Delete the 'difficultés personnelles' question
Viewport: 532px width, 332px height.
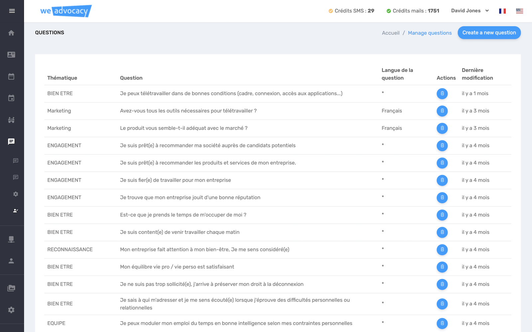[442, 304]
